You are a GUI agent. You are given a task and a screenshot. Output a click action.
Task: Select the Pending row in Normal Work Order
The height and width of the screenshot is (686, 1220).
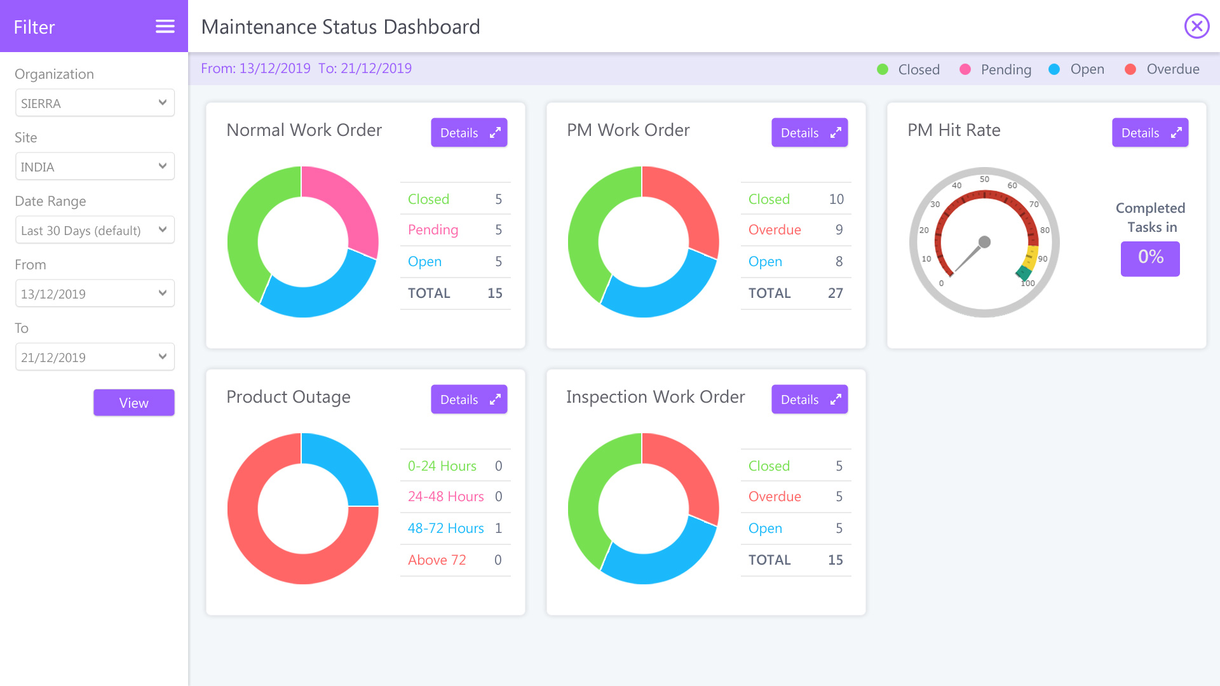tap(455, 230)
